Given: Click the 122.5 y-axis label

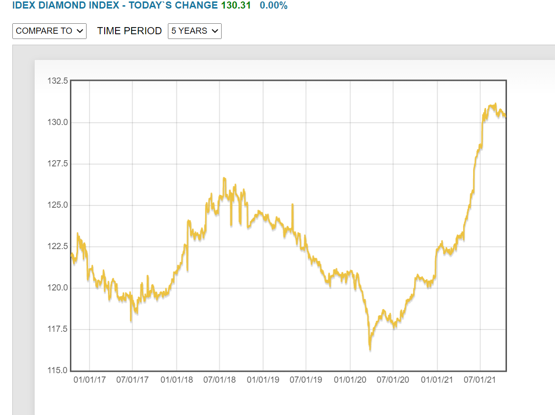Looking at the screenshot, I should 58,247.
